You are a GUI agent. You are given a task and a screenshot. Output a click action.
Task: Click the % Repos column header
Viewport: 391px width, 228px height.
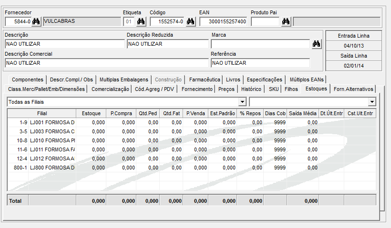pyautogui.click(x=250, y=113)
